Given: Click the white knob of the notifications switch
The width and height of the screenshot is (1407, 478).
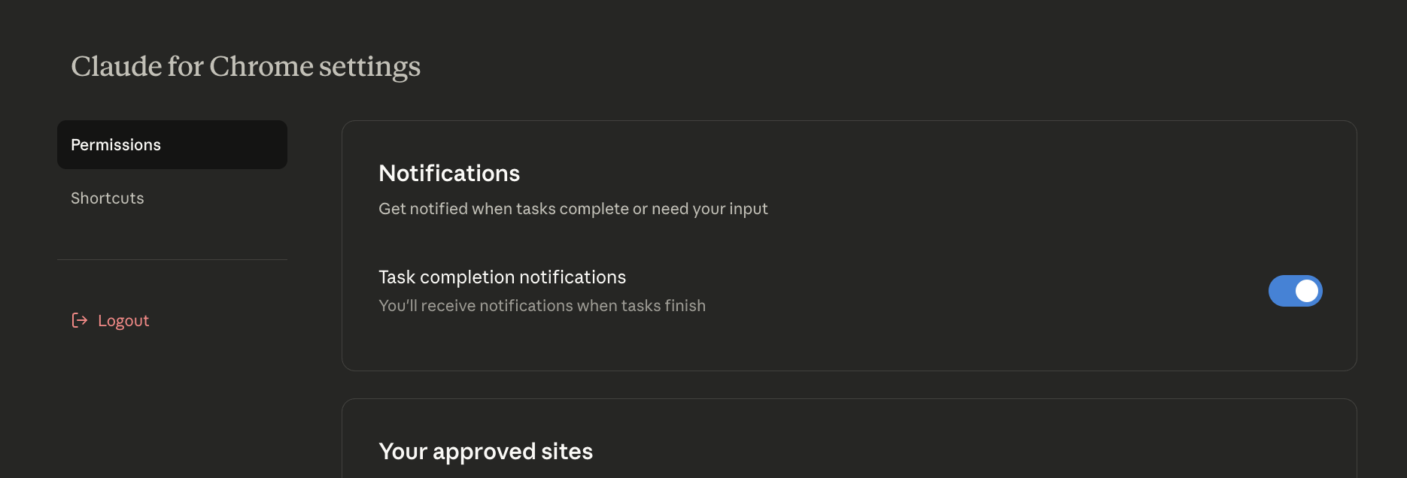Looking at the screenshot, I should [x=1307, y=291].
